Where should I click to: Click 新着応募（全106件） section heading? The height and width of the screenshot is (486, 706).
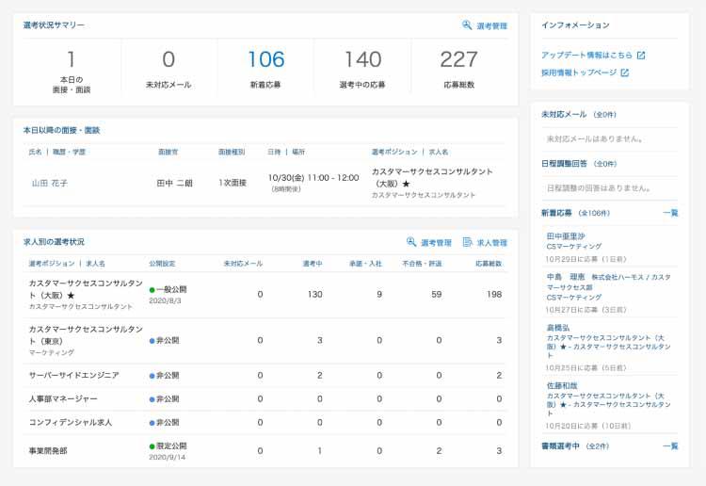pyautogui.click(x=575, y=213)
